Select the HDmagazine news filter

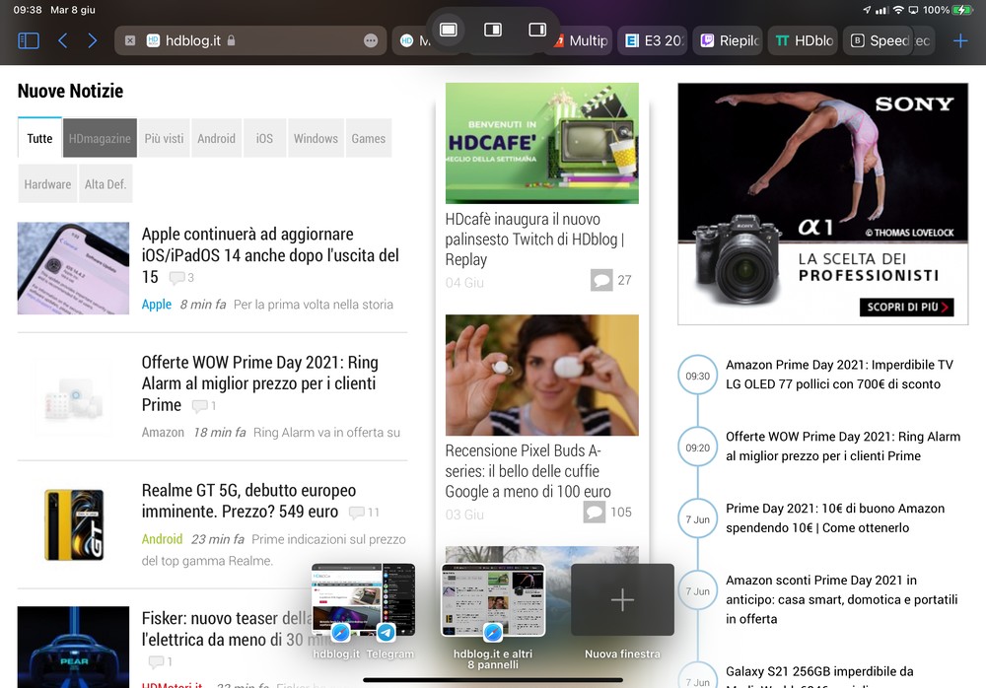point(100,138)
